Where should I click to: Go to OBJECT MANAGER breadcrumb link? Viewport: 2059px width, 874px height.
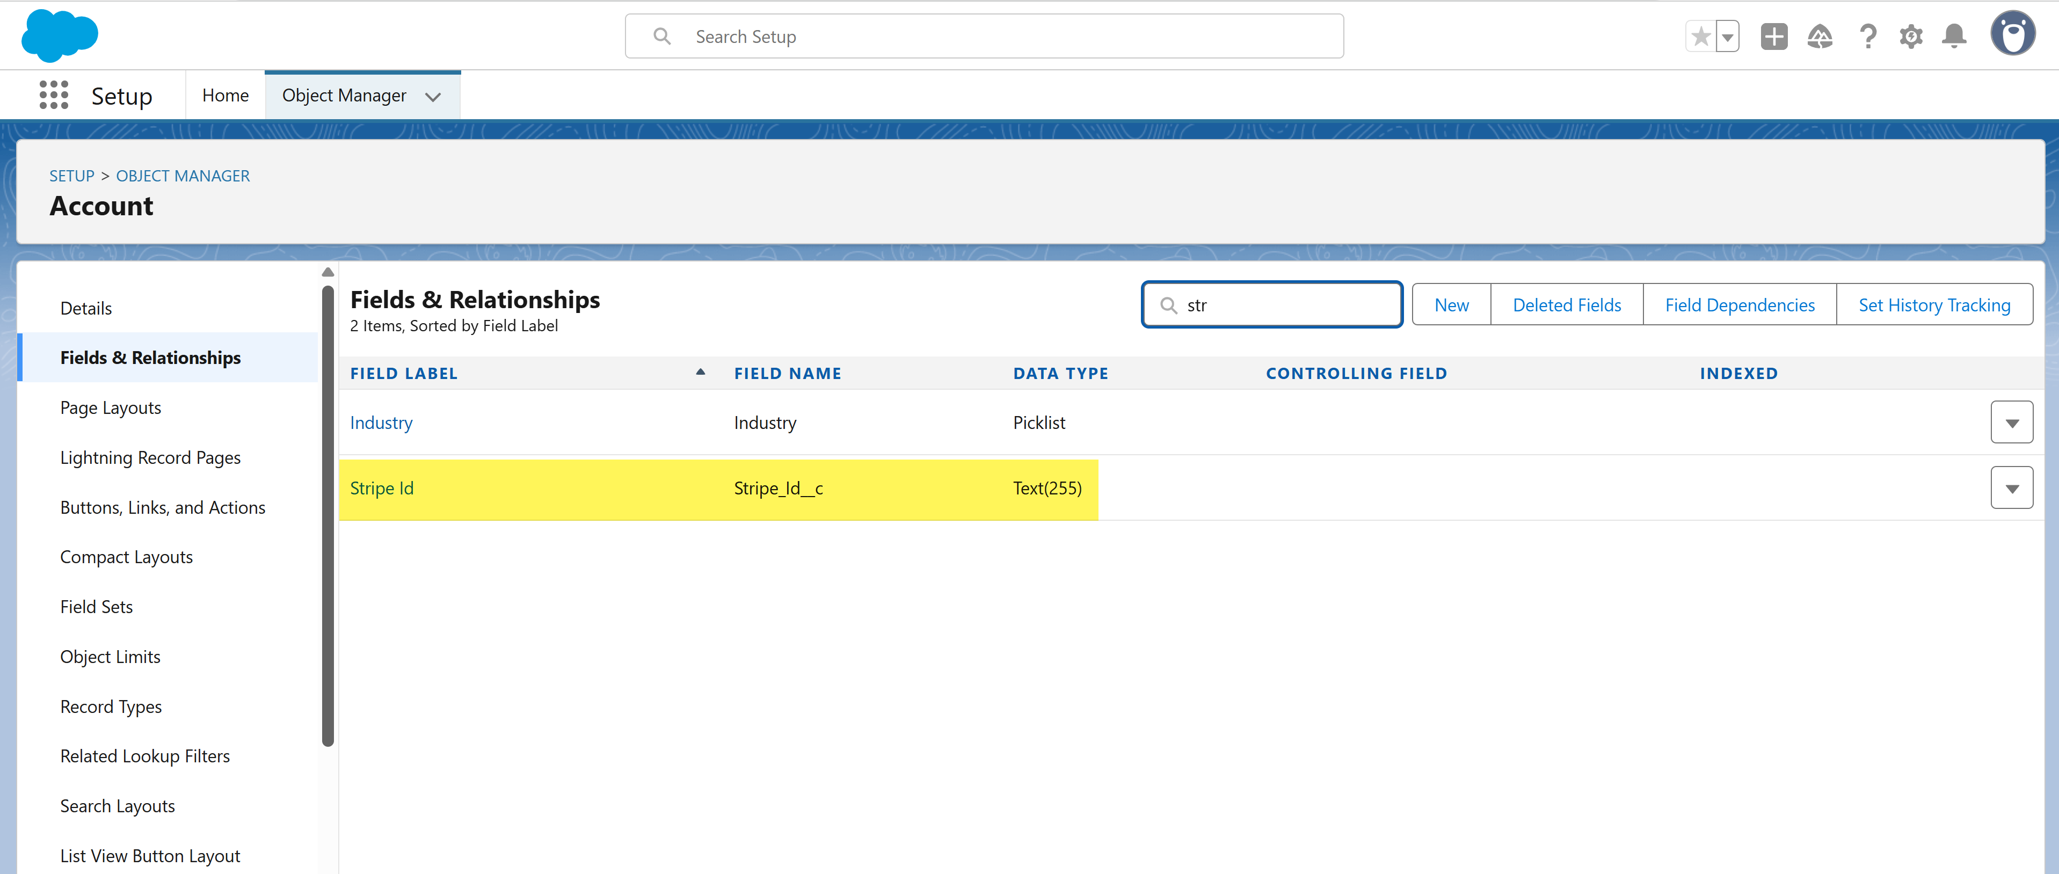coord(183,176)
